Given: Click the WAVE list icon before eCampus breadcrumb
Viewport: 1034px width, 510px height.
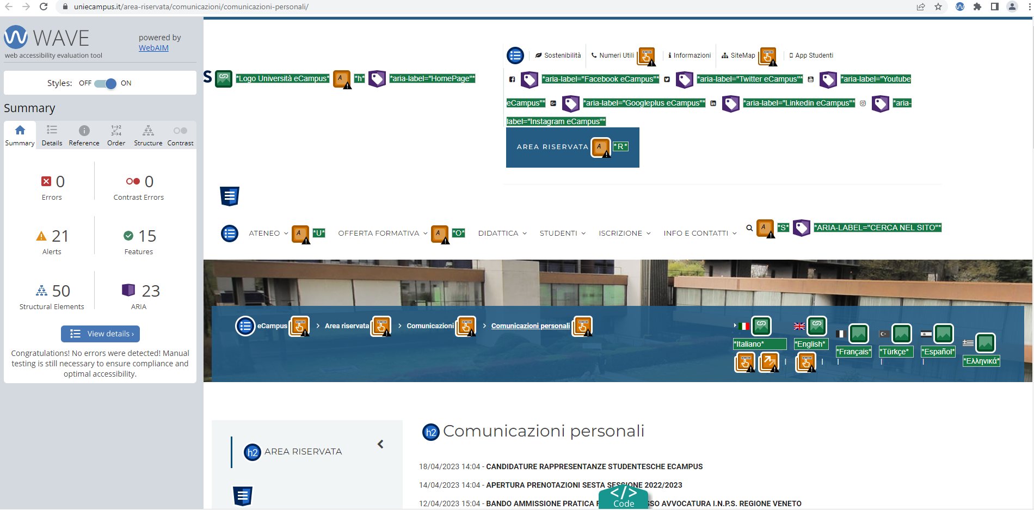Looking at the screenshot, I should 245,326.
